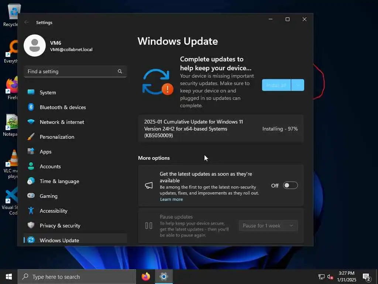Click the Install all button

[276, 85]
